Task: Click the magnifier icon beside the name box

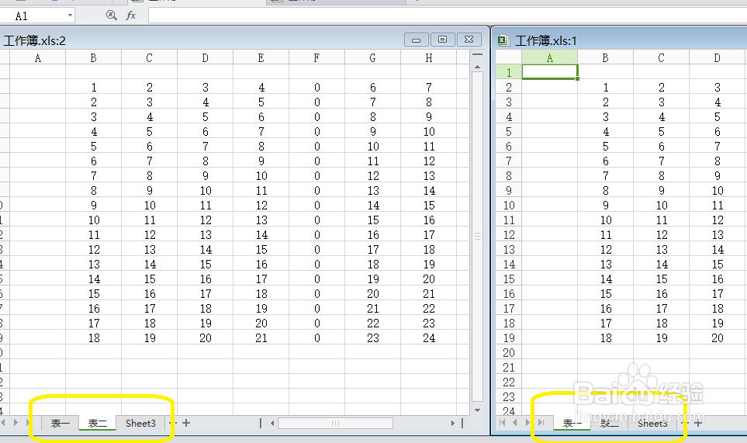Action: 111,16
